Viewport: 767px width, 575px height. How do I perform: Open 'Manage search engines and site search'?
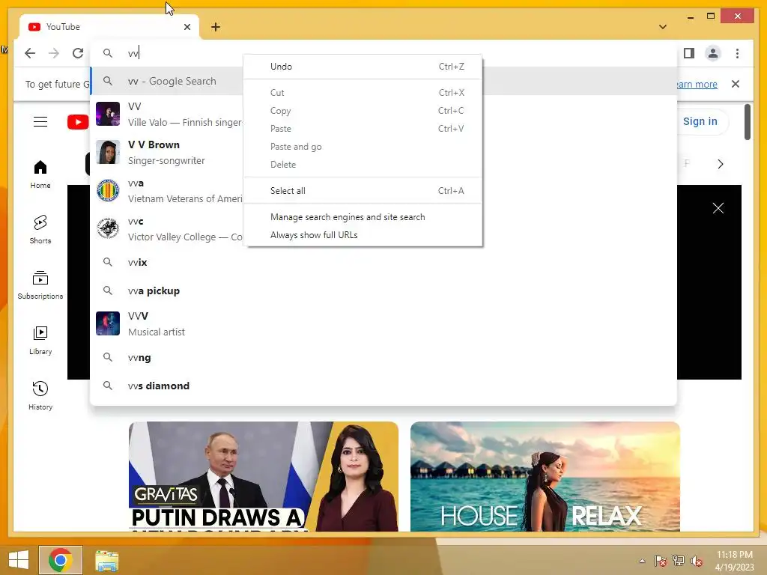pos(363,217)
